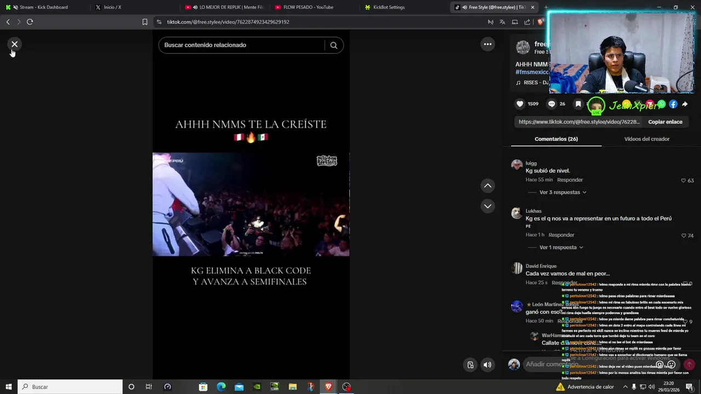This screenshot has width=701, height=394.
Task: Expand Ver 3 respuestas under luigg
Action: tap(563, 193)
